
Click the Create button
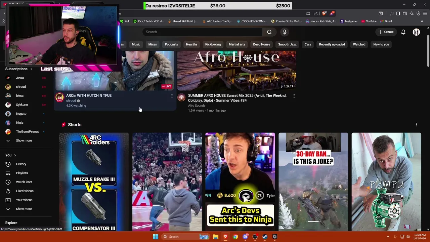click(386, 32)
